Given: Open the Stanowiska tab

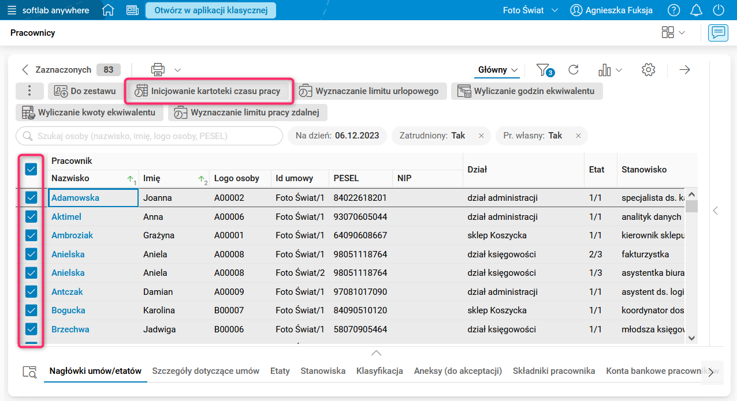Looking at the screenshot, I should (x=323, y=371).
